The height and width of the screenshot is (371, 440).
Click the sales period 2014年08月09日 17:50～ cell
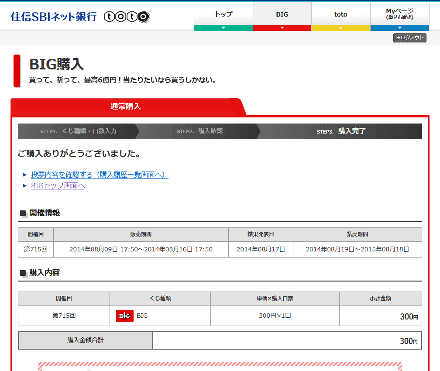pyautogui.click(x=141, y=249)
